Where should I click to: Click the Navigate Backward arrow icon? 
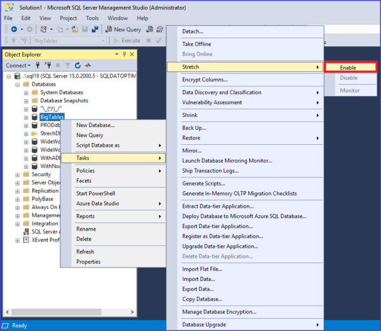pos(14,29)
